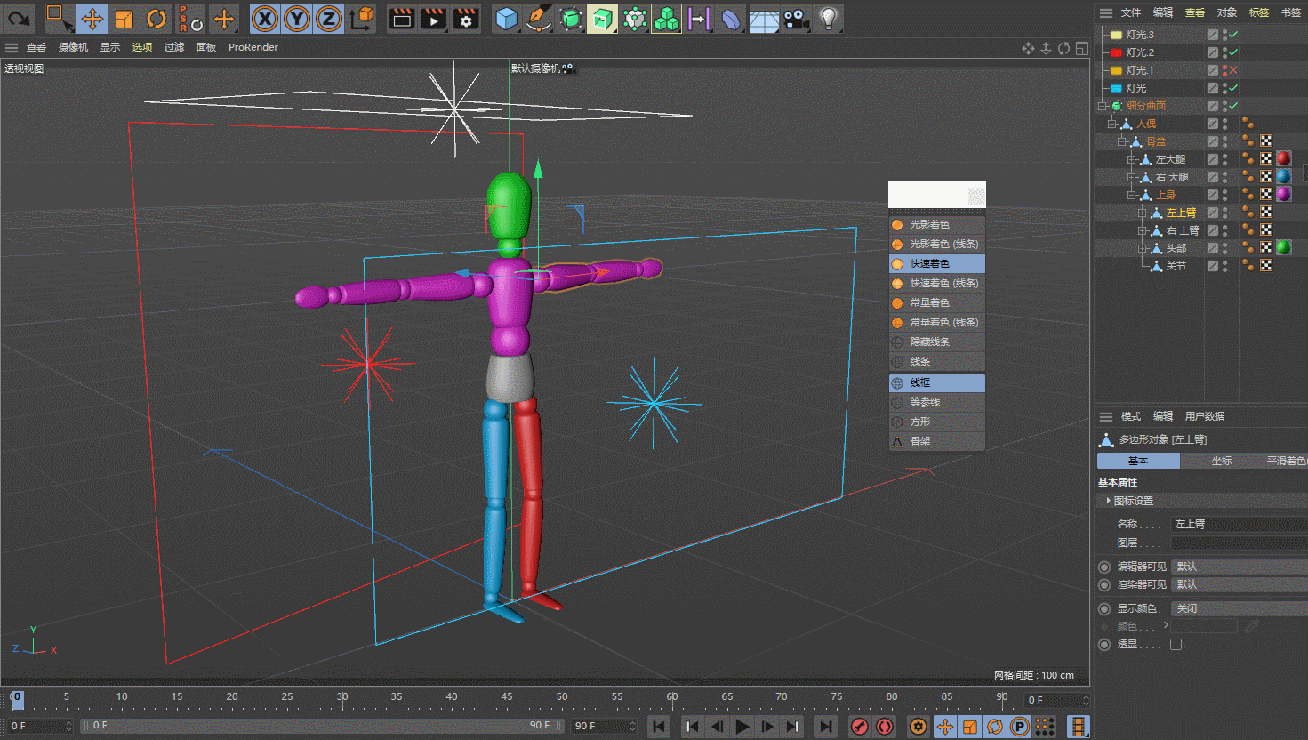Screen dimensions: 1308x740
Task: Render the current view (clapperboard icon)
Action: [402, 18]
